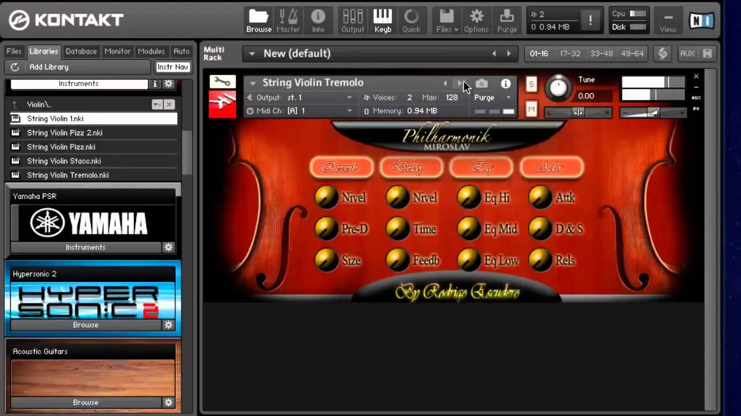Viewport: 741px width, 416px height.
Task: Click the refresh icon beside Add Library
Action: point(15,67)
